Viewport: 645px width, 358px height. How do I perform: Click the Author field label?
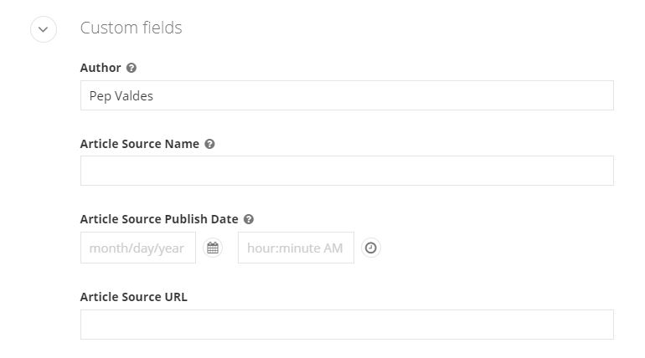[x=101, y=68]
